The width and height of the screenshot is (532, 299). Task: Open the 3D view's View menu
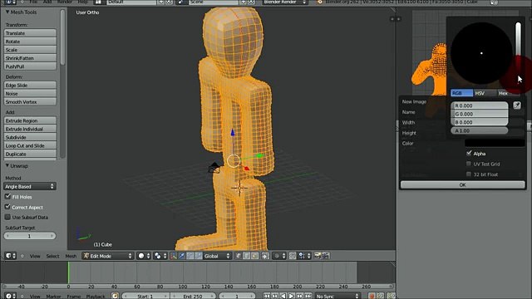pos(35,257)
